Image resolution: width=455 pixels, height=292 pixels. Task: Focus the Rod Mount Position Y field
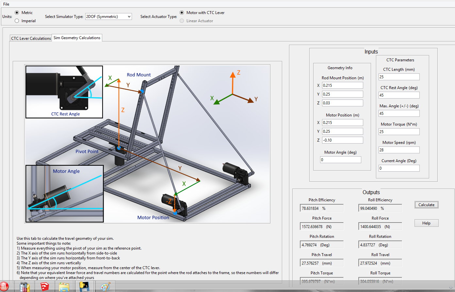coord(342,94)
